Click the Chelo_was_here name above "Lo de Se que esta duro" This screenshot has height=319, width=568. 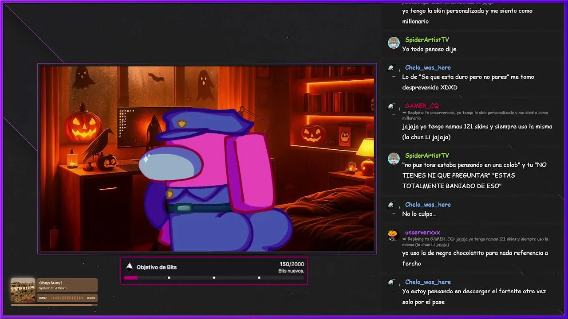[428, 68]
